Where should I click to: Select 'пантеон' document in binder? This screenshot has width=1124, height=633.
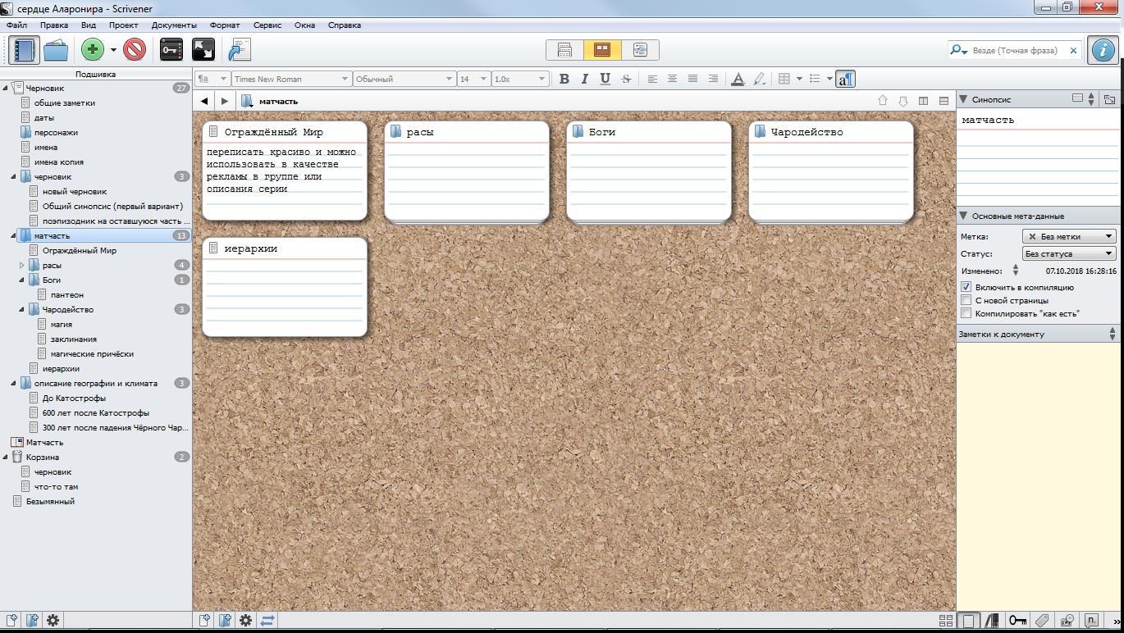point(66,295)
